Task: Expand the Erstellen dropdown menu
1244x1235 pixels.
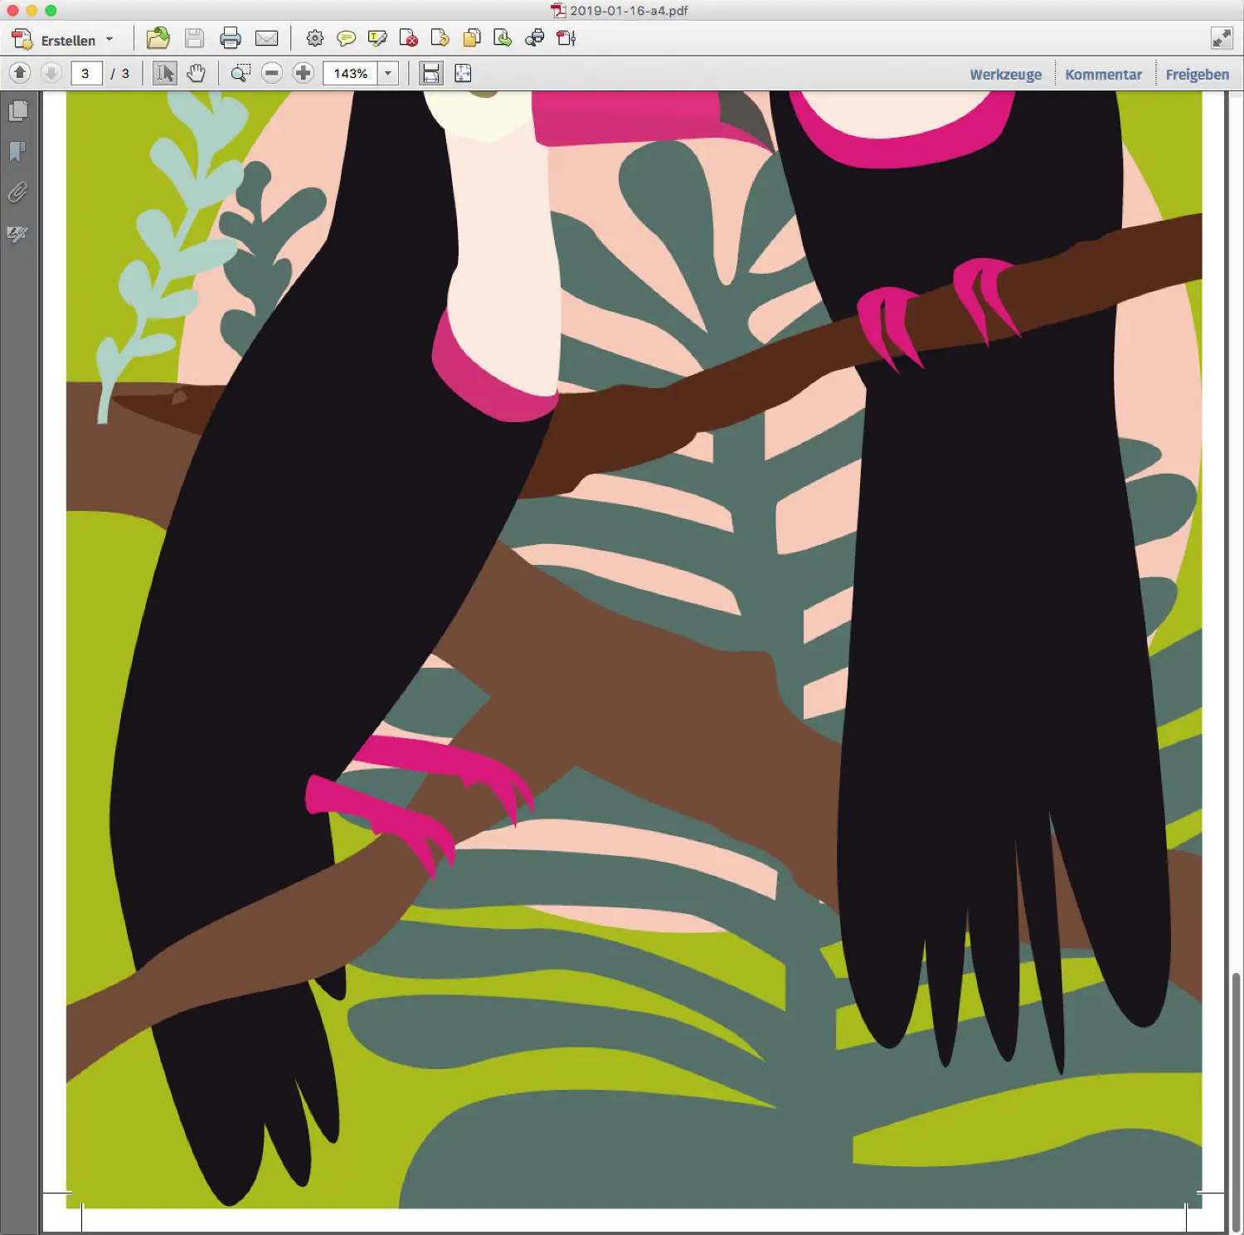Action: (109, 40)
